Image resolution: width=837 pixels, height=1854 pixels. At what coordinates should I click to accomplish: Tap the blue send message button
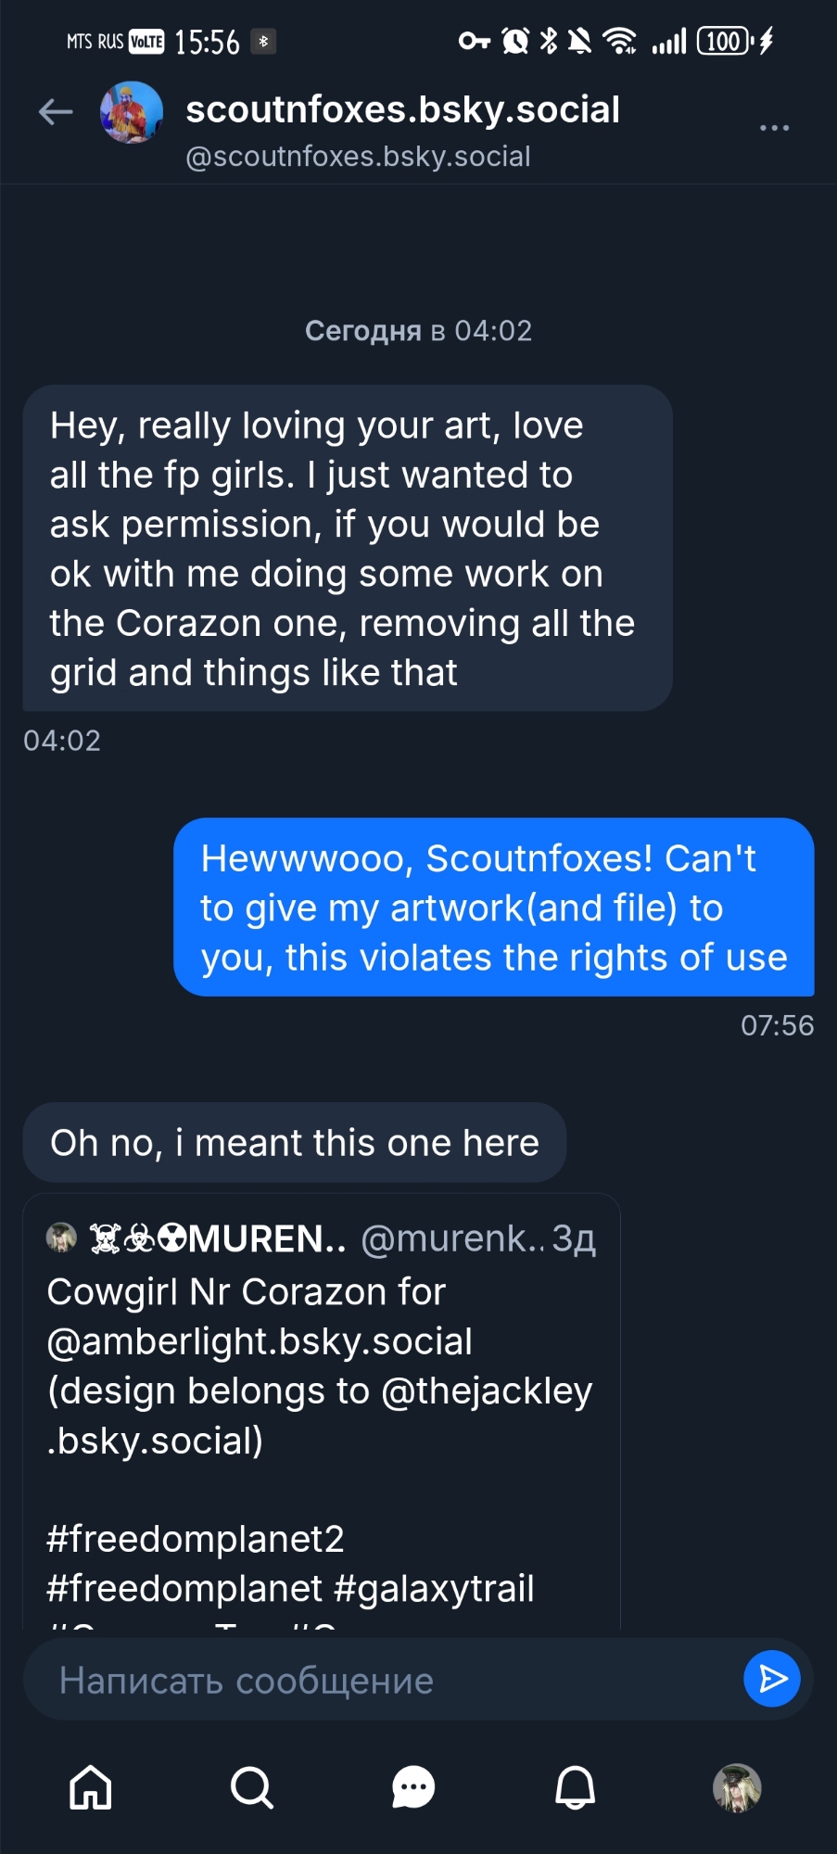771,1679
